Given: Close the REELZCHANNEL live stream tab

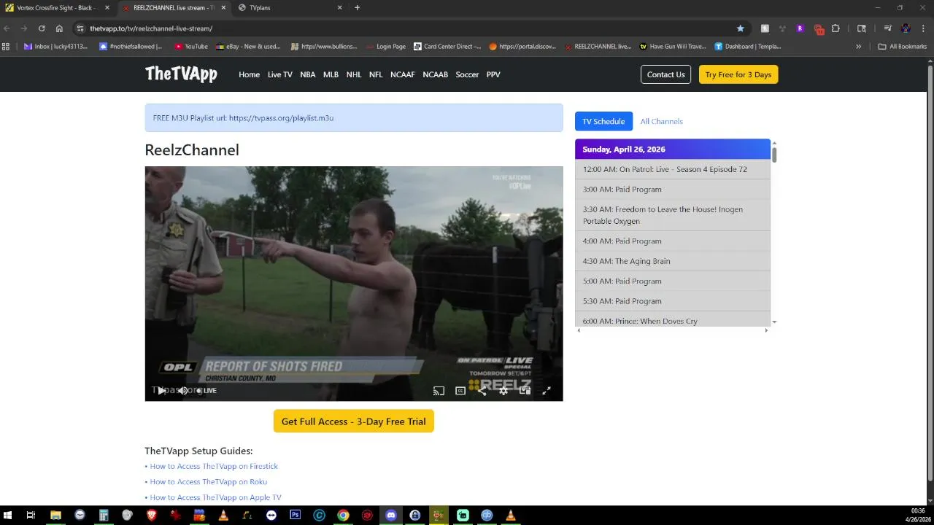Looking at the screenshot, I should (x=223, y=8).
